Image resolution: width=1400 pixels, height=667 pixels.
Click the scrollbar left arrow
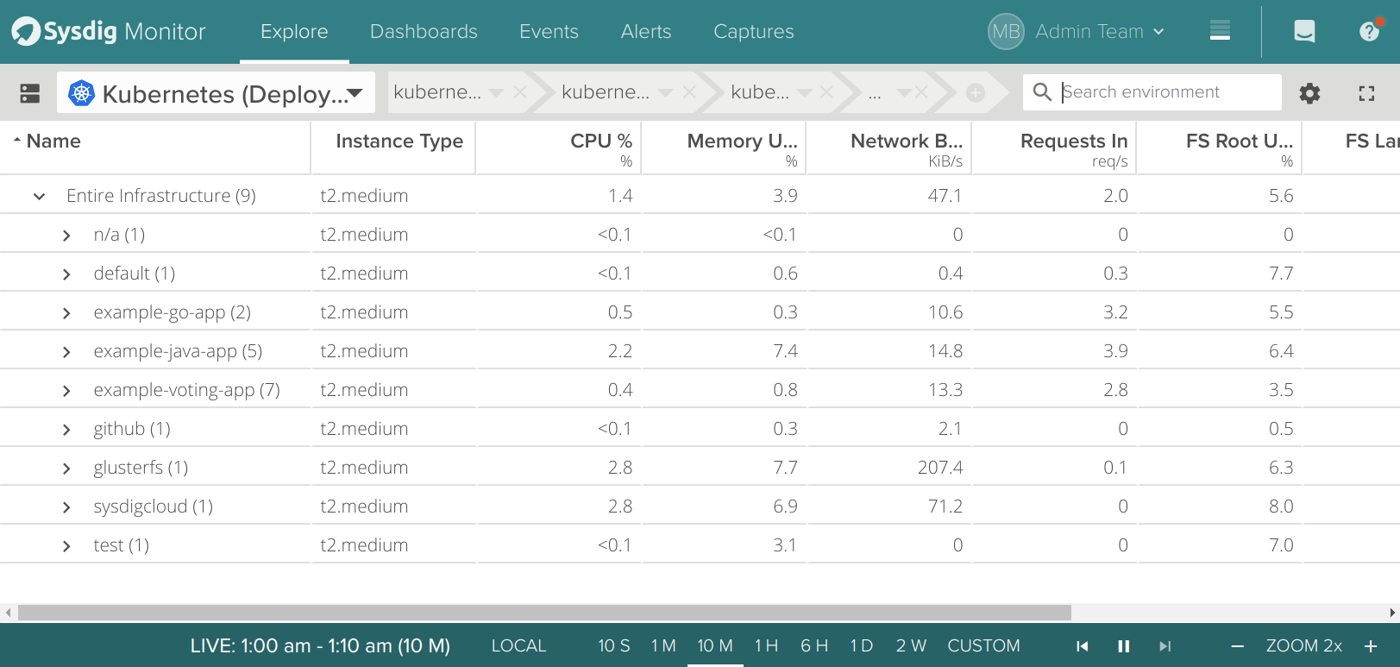click(x=8, y=613)
